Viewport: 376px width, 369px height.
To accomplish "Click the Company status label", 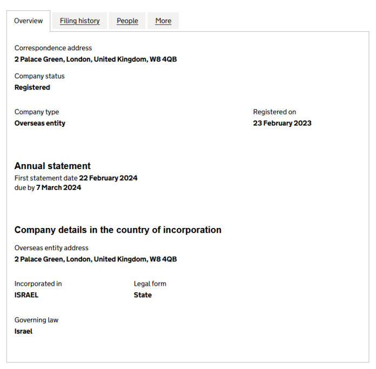I will (x=39, y=76).
